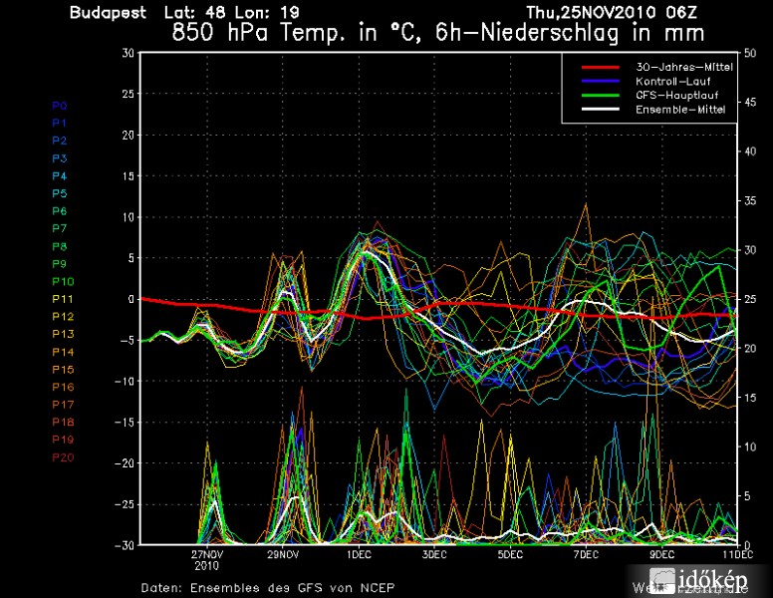The width and height of the screenshot is (773, 598).
Task: Click the Thu,25NOV2010 06Z run date
Action: [x=612, y=12]
